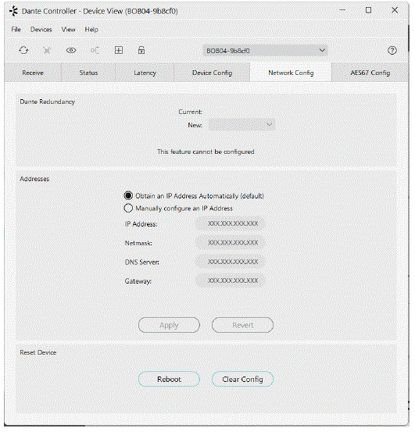Viewport: 415px width, 432px height.
Task: Switch to the Device Config tab
Action: click(212, 73)
